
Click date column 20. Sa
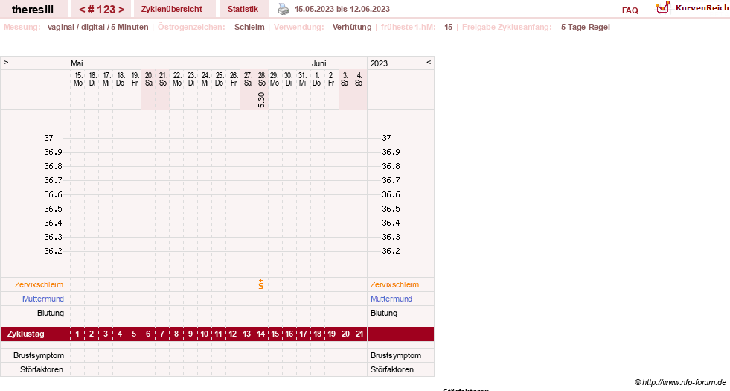[x=149, y=79]
